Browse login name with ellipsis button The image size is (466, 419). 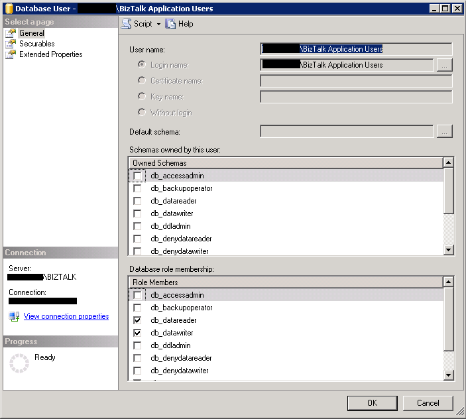(445, 65)
